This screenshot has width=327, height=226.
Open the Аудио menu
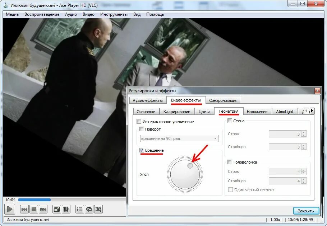coord(71,14)
